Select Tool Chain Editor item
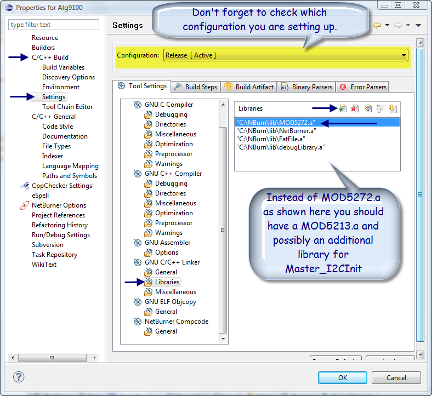The width and height of the screenshot is (432, 396). [67, 107]
